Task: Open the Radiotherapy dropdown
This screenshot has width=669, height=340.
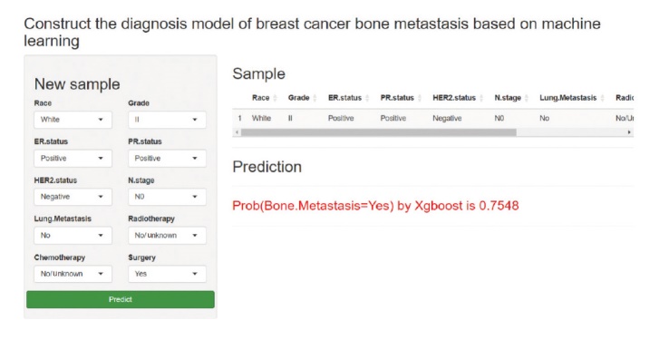Action: [x=167, y=236]
